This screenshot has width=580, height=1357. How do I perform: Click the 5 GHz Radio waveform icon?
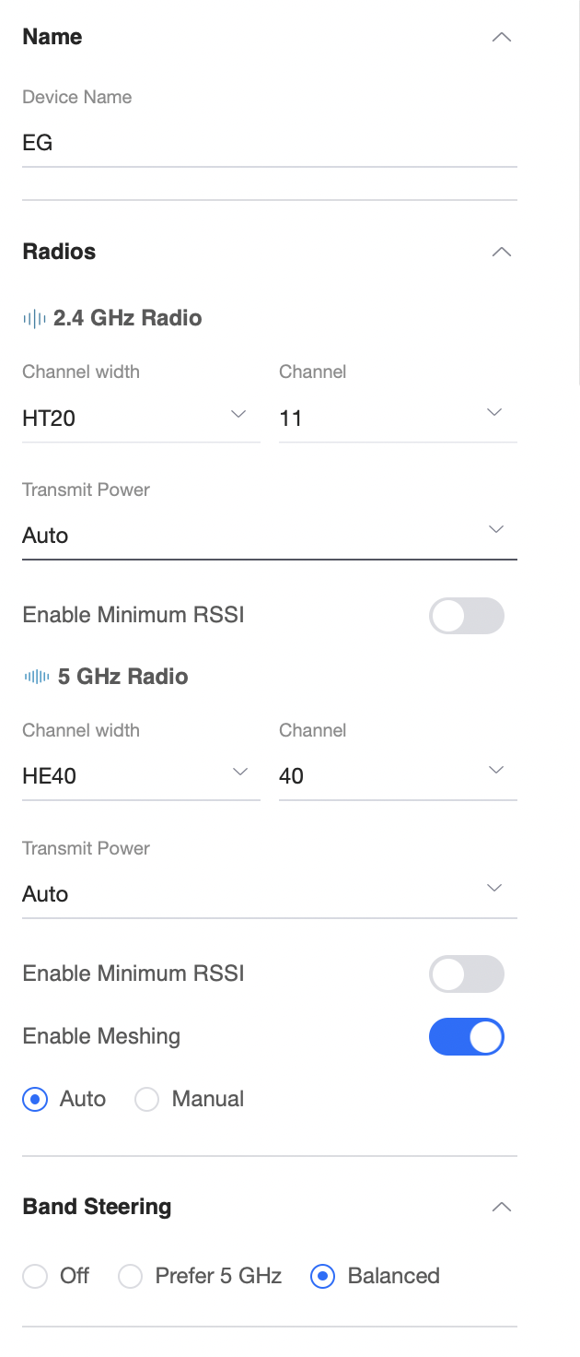coord(37,677)
